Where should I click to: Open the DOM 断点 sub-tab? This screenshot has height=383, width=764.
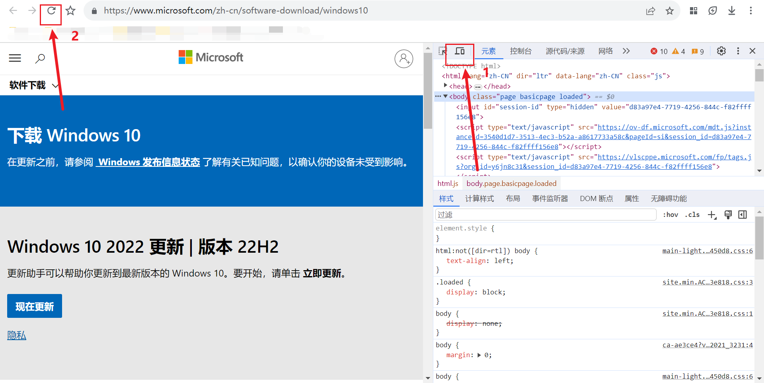pyautogui.click(x=596, y=199)
